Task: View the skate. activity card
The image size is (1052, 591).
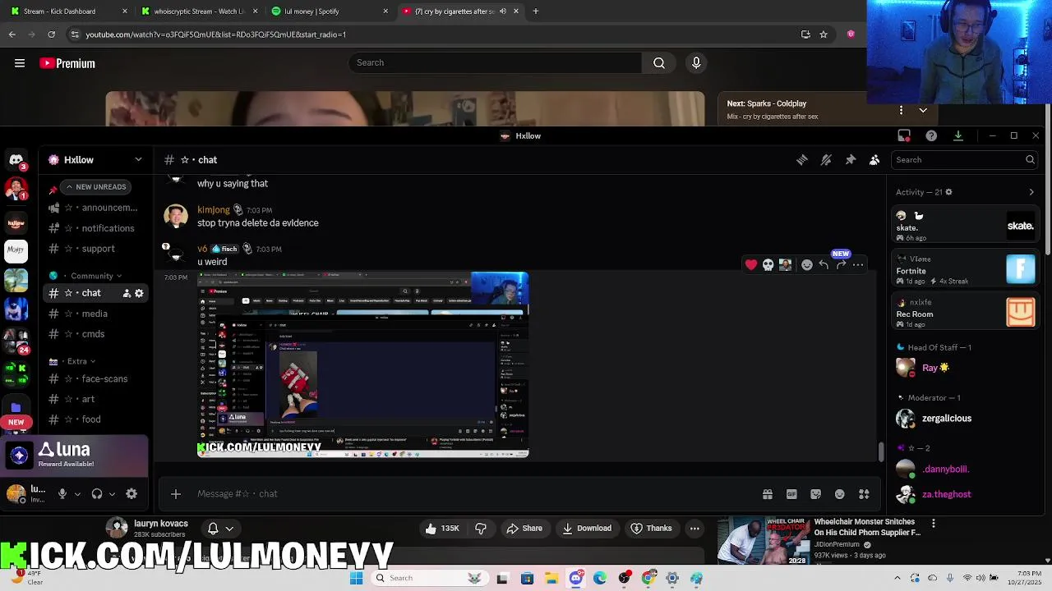Action: tap(967, 226)
